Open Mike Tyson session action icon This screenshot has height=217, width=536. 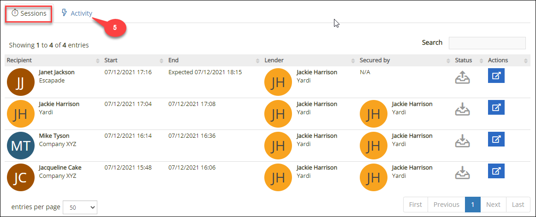496,139
